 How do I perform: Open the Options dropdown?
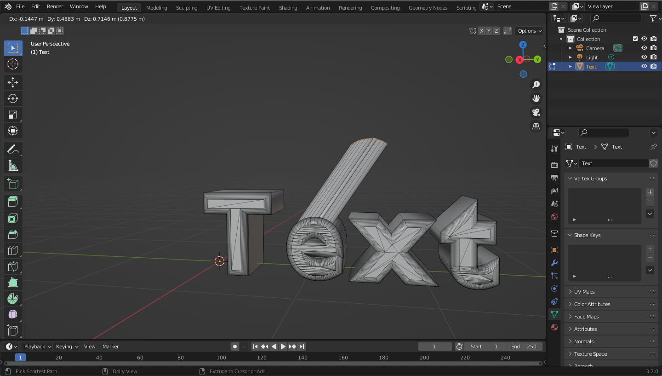pyautogui.click(x=530, y=31)
